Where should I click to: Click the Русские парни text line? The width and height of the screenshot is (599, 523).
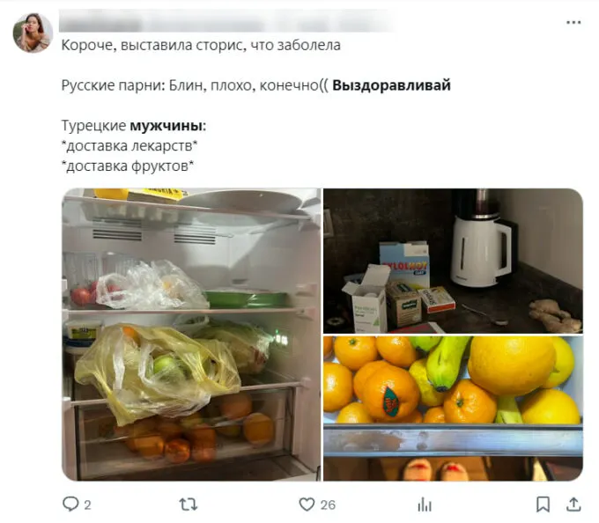pyautogui.click(x=256, y=85)
